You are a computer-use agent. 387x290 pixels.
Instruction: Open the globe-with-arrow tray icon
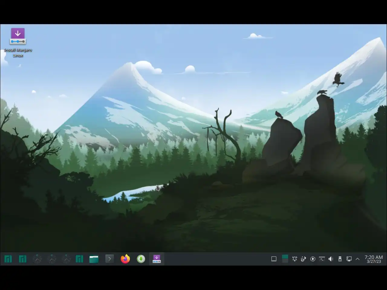[x=304, y=259]
